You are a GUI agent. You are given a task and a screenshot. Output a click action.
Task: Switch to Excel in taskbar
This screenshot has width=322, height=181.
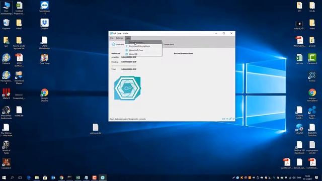[78, 177]
